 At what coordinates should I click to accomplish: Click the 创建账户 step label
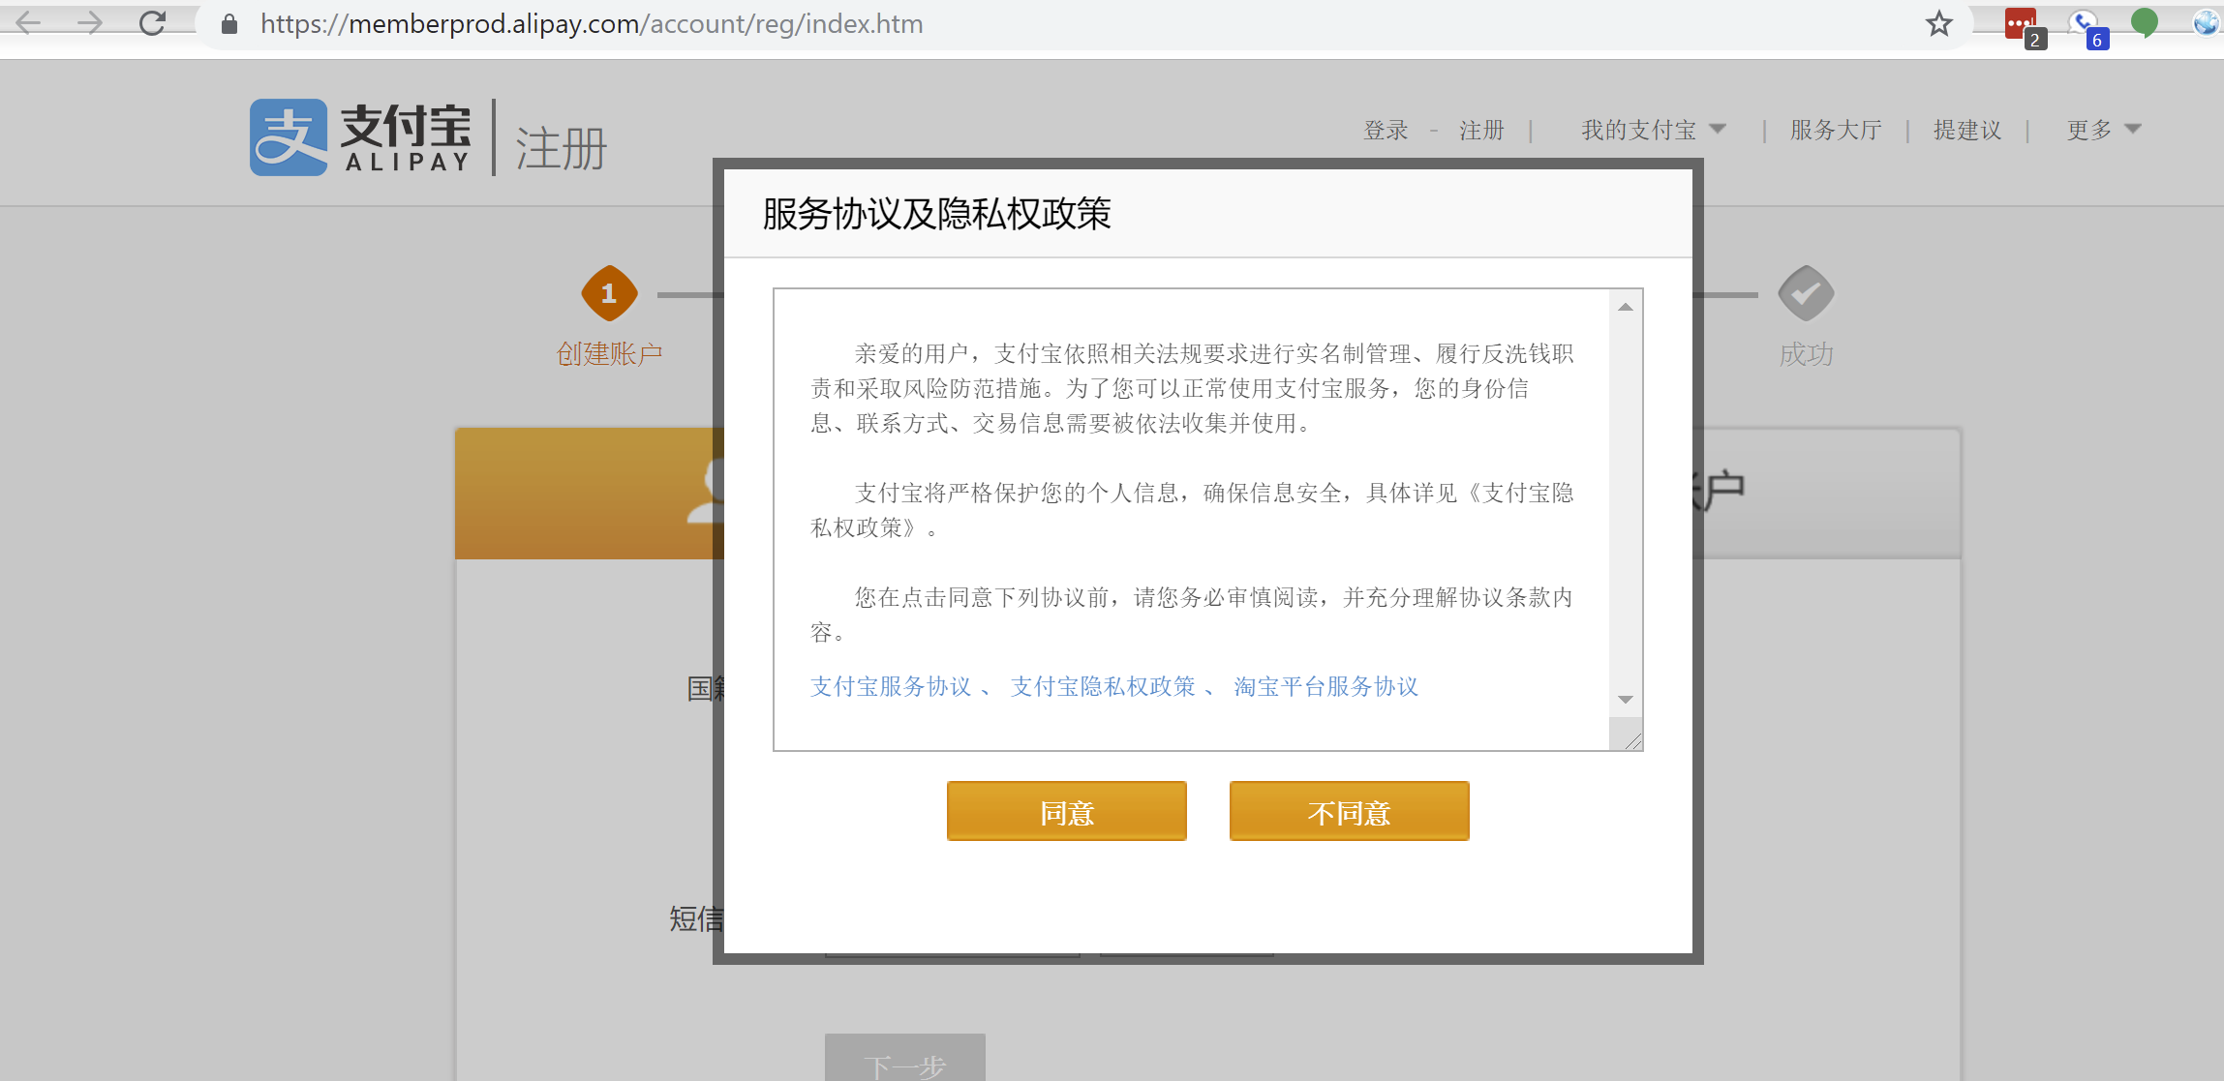tap(609, 354)
